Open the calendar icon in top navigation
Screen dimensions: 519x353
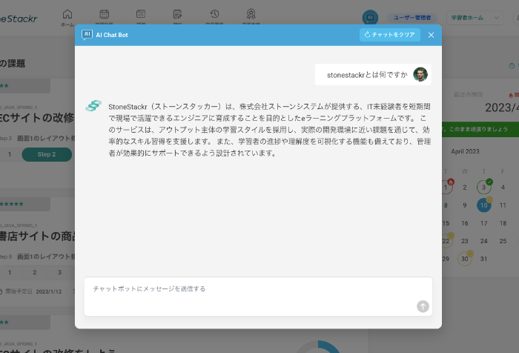point(105,14)
